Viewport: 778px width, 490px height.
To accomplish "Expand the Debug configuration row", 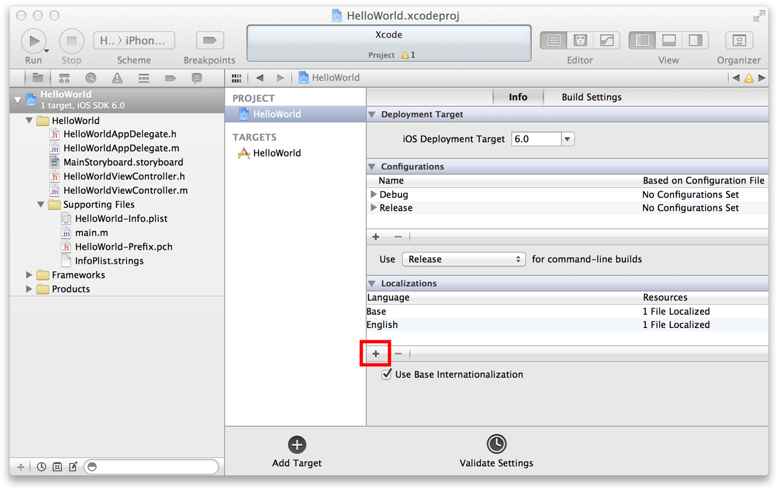I will [x=374, y=194].
